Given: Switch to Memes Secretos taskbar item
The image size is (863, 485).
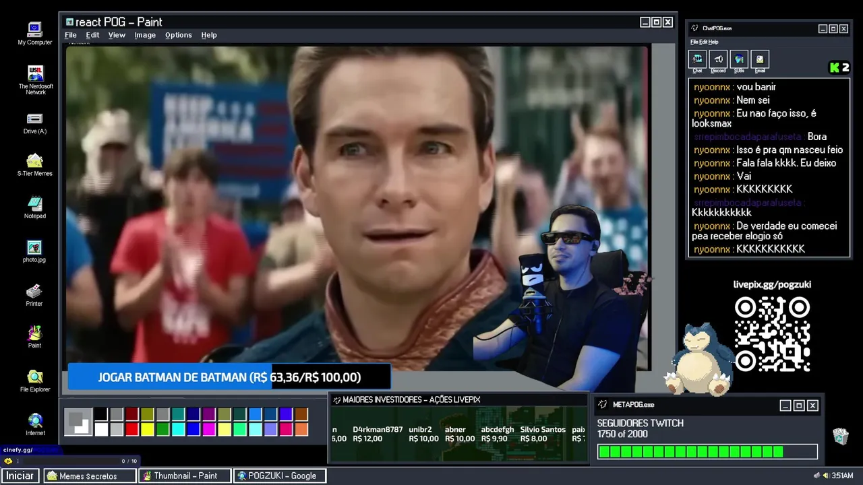Looking at the screenshot, I should point(90,476).
